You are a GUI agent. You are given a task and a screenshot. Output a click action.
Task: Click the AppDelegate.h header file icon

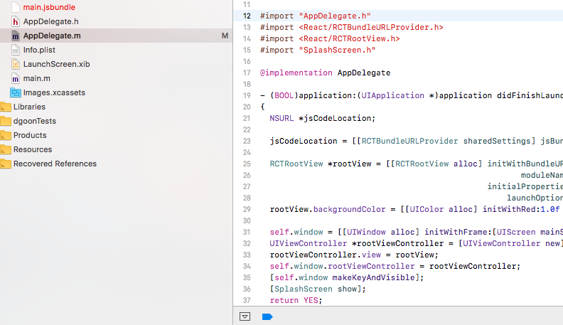pyautogui.click(x=16, y=21)
